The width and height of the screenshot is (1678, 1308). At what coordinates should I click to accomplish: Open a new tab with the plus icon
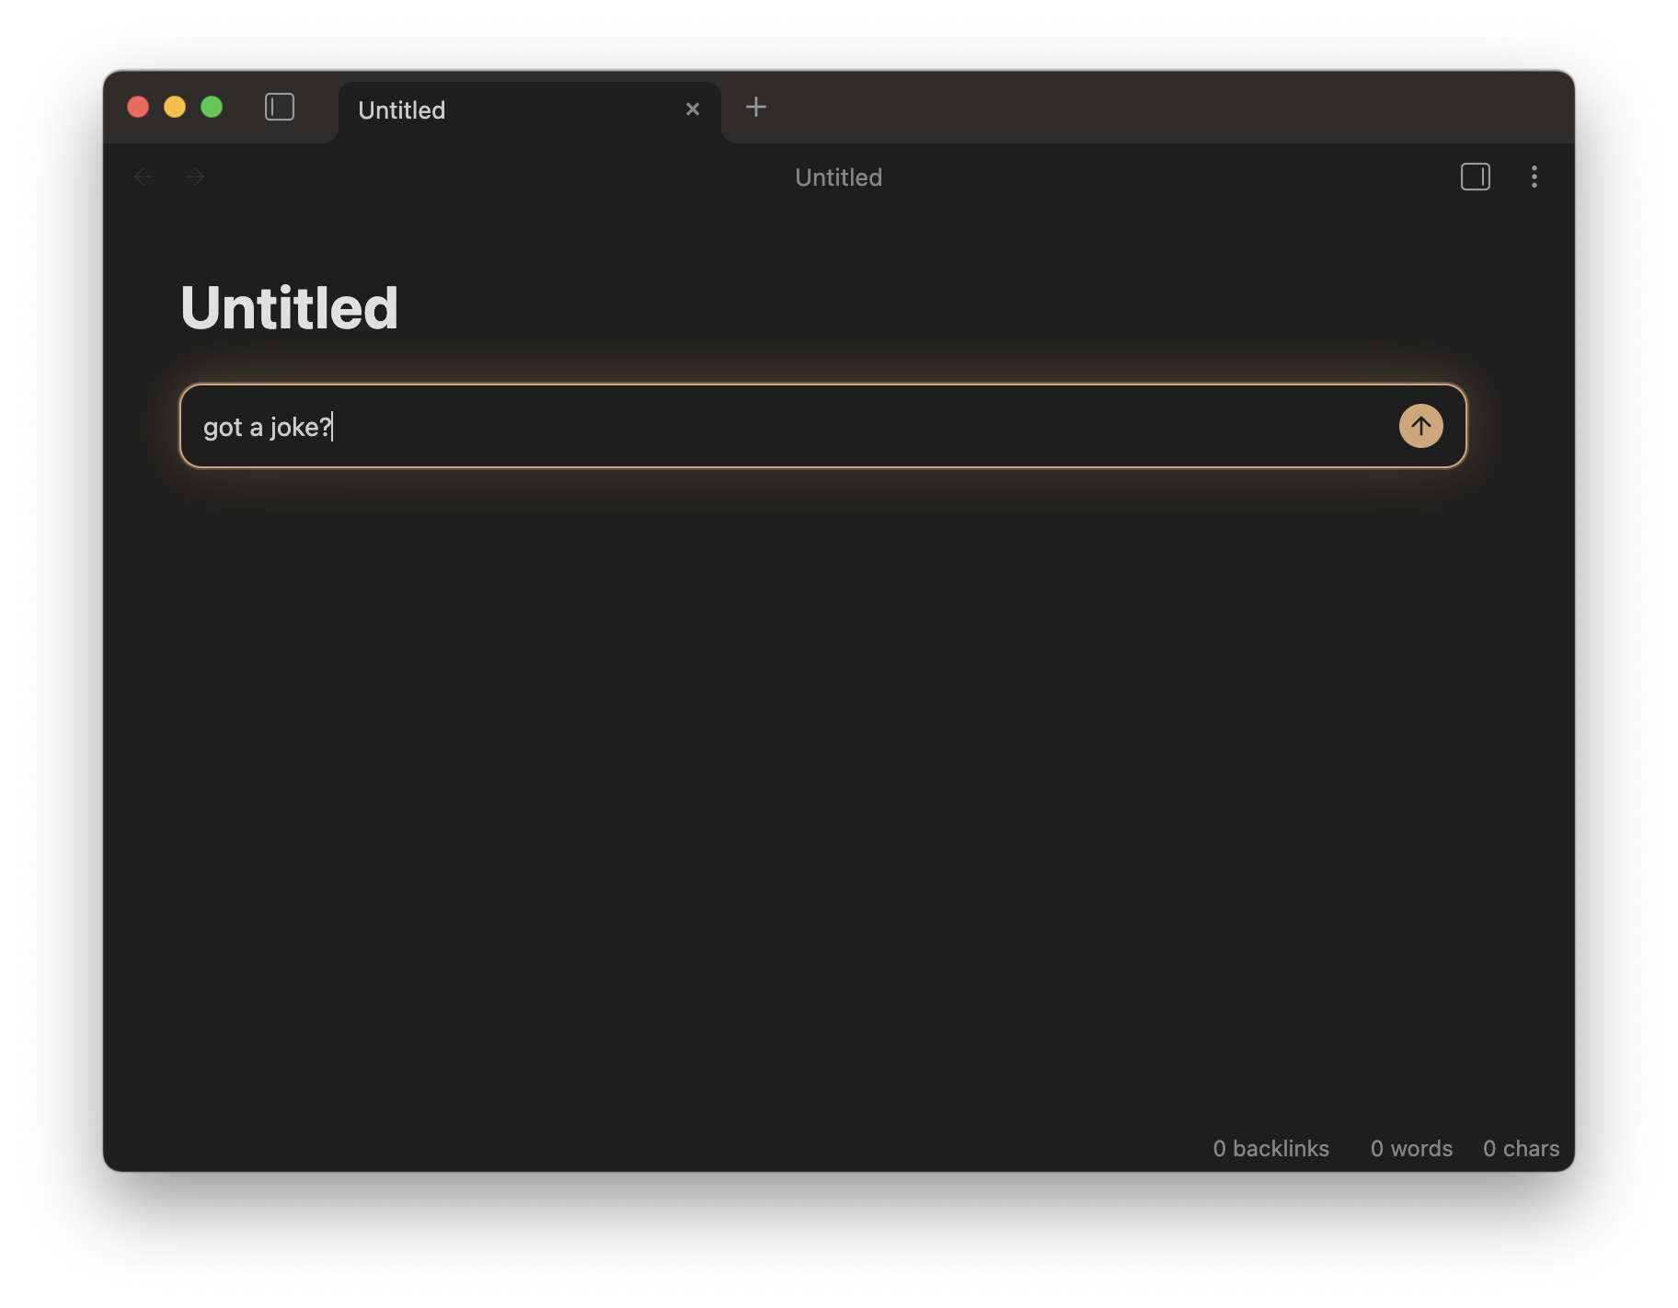[755, 108]
